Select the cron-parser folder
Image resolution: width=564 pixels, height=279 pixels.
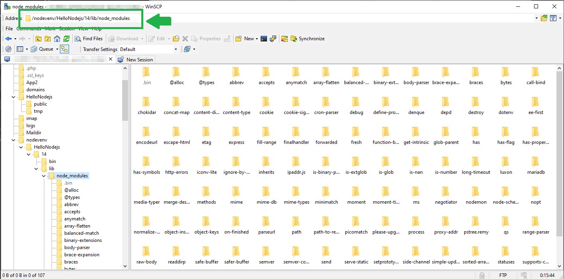pyautogui.click(x=326, y=106)
